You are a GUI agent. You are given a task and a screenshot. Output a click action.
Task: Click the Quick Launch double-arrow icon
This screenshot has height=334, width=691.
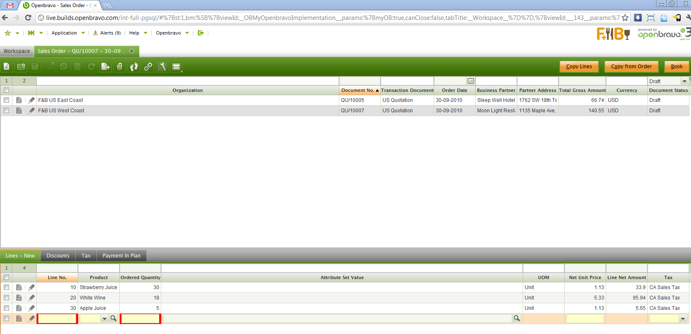tap(31, 33)
